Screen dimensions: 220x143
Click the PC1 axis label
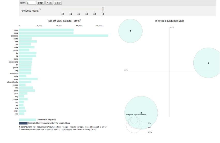(x=126, y=70)
